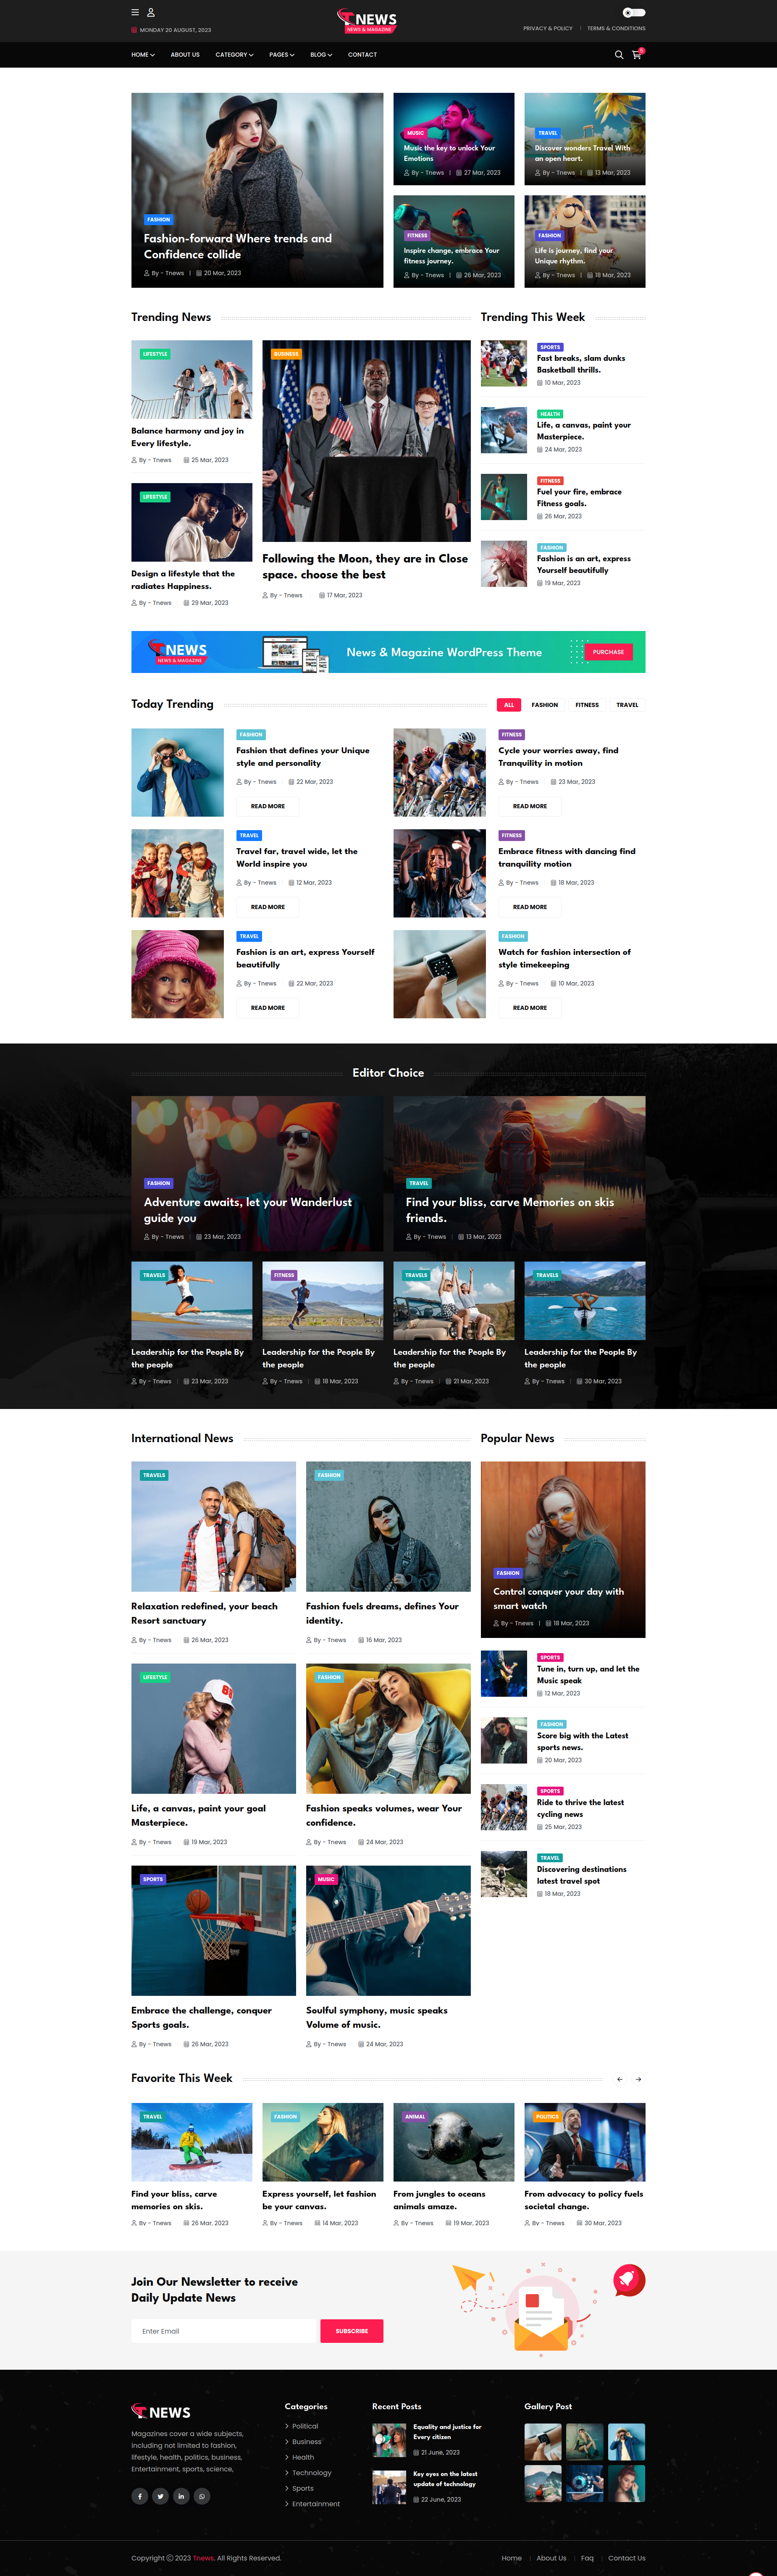
Task: Click the next arrow in Favorite This Week
Action: coord(638,2079)
